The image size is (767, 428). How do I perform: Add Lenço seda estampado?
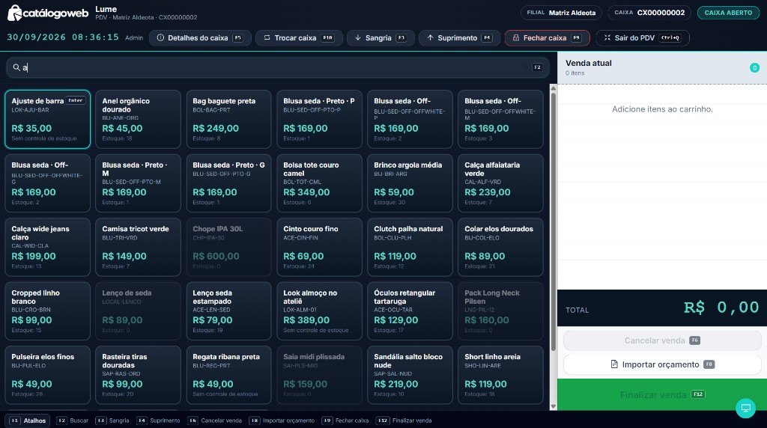tap(228, 311)
